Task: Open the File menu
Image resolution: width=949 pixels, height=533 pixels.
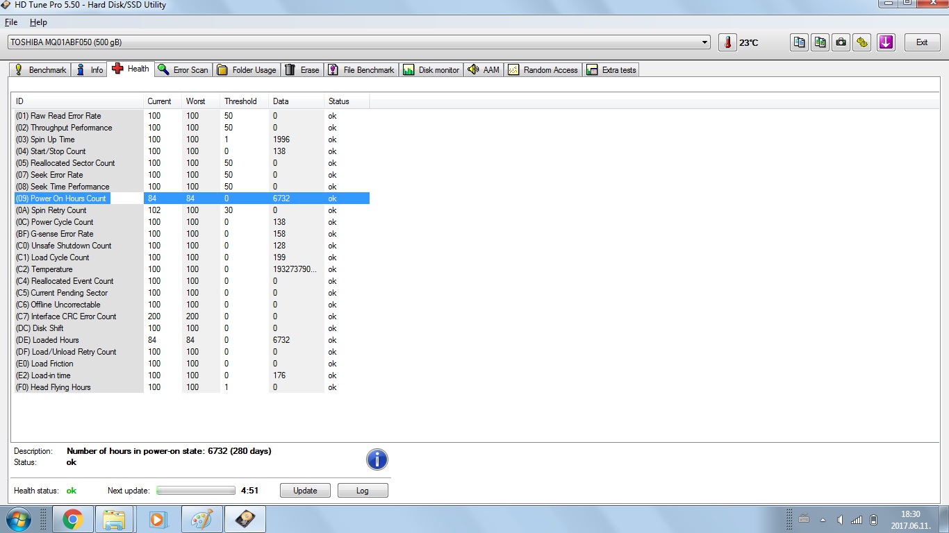Action: coord(11,22)
